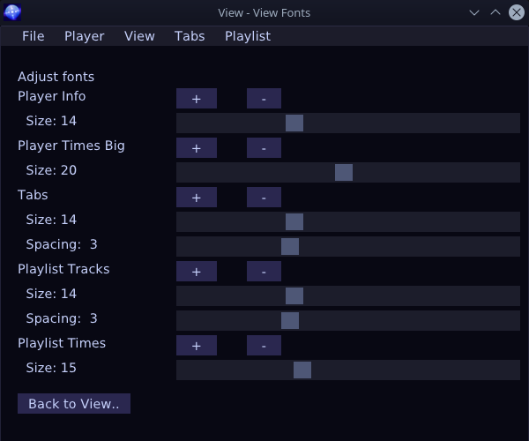This screenshot has width=529, height=441.
Task: Click the application globe icon in title bar
Action: [12, 12]
